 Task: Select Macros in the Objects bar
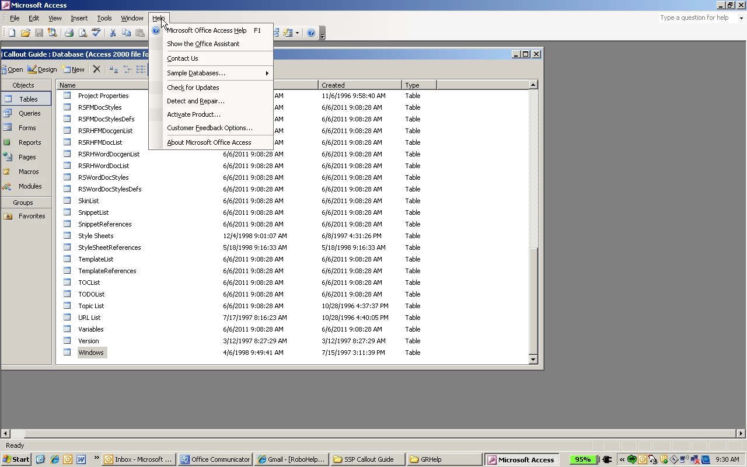coord(26,172)
